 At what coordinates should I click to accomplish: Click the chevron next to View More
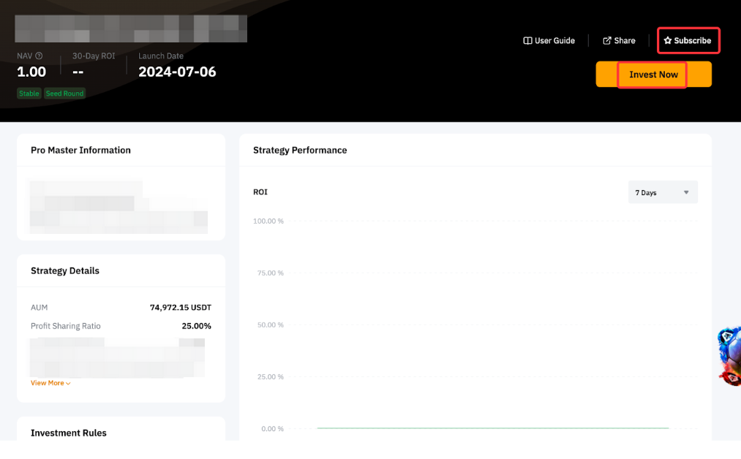point(68,384)
